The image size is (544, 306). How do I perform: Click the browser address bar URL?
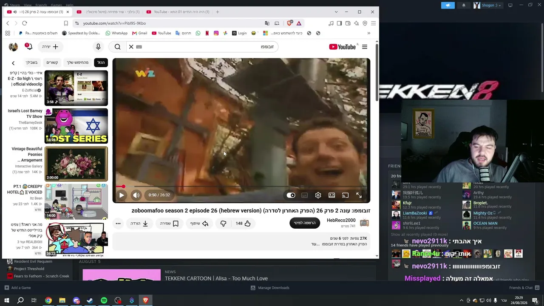[114, 23]
